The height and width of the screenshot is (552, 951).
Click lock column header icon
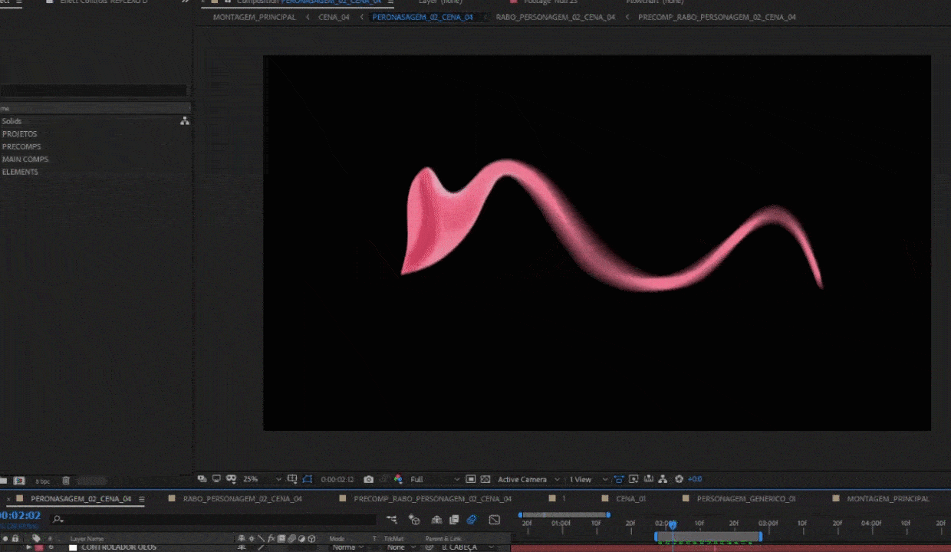15,538
